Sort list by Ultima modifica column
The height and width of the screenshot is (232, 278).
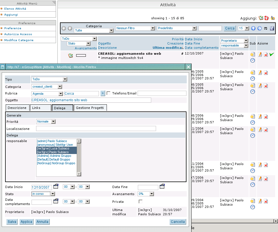167,48
